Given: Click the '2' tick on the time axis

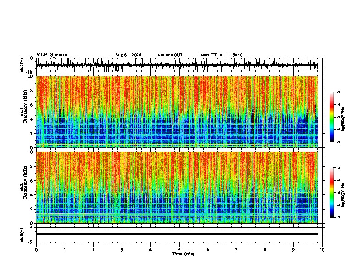Looking at the screenshot, I should click(x=93, y=250).
